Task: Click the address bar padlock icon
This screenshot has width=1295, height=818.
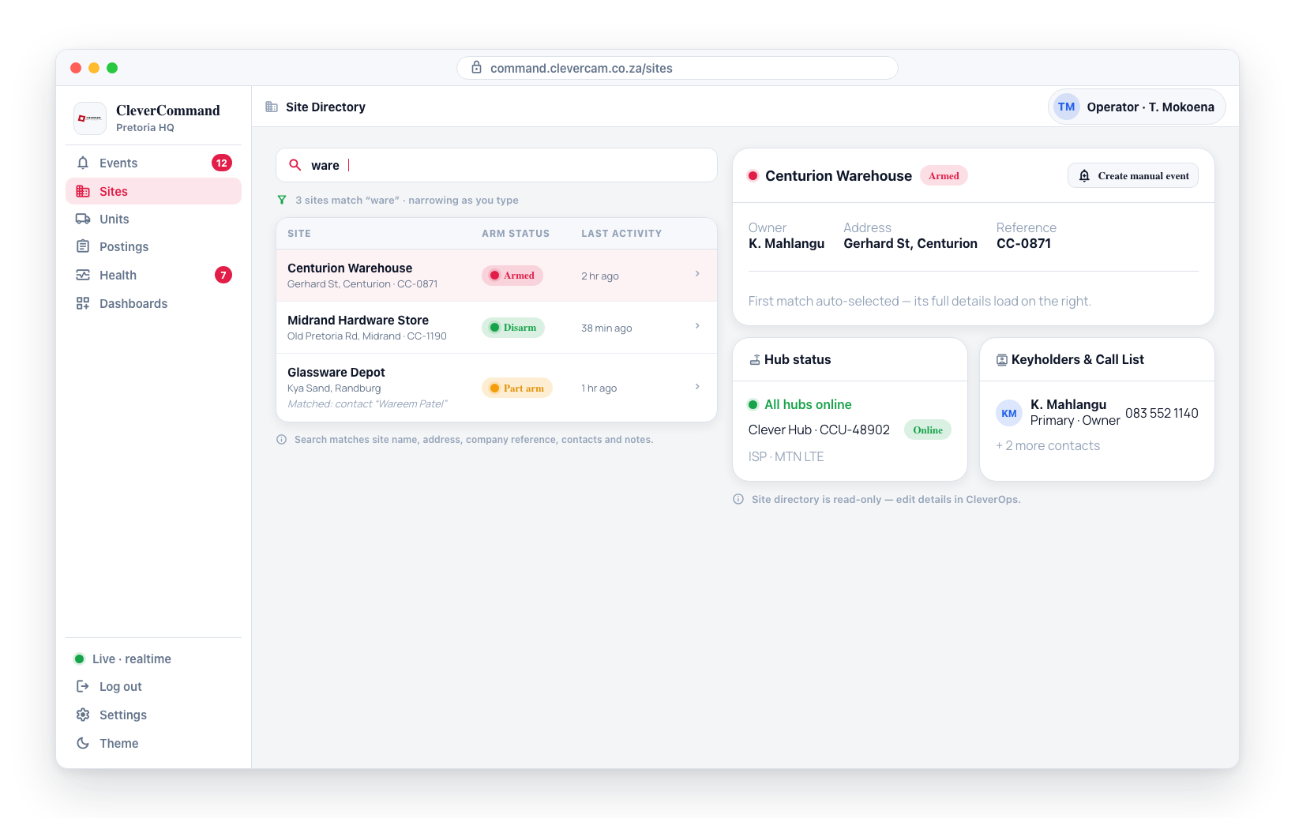Action: pos(477,68)
